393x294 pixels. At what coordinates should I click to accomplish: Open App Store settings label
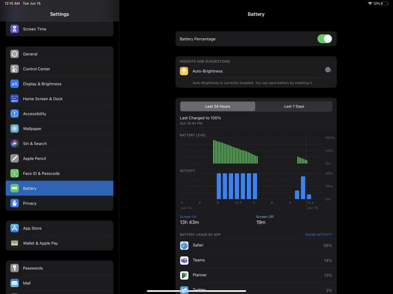(32, 228)
